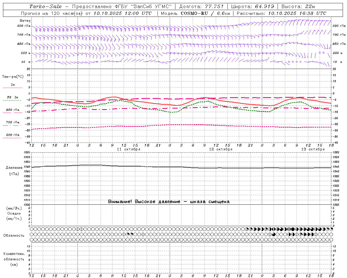Click the 500 гПа temperature legend entry
Screen dimensions: 347x278
13,135
